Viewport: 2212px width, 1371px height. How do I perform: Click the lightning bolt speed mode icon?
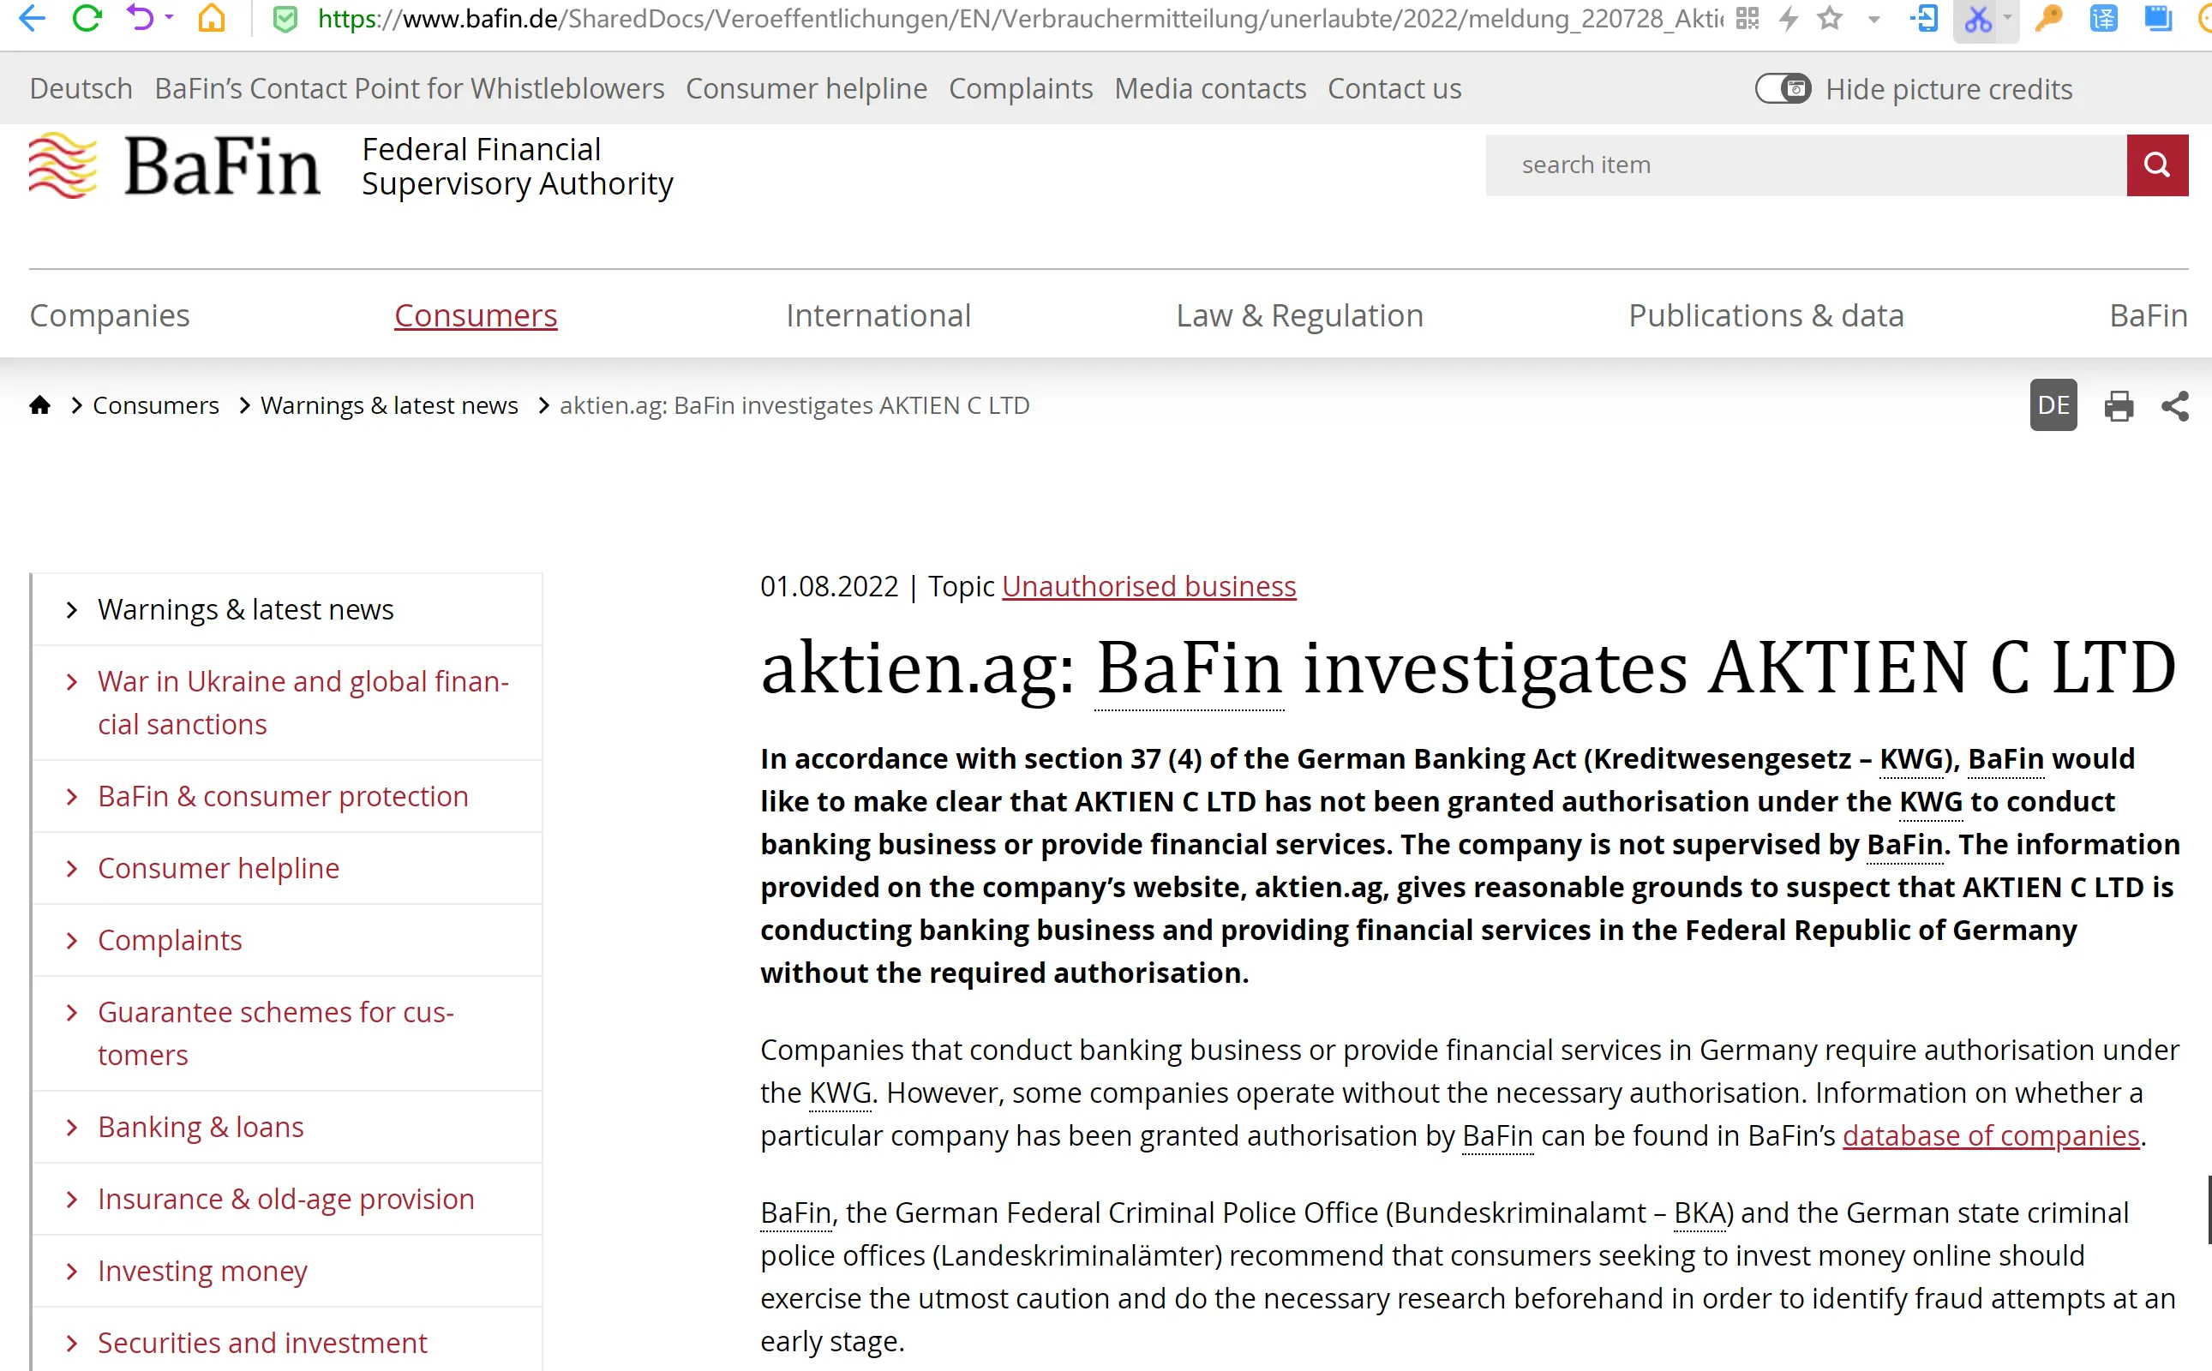click(1789, 18)
